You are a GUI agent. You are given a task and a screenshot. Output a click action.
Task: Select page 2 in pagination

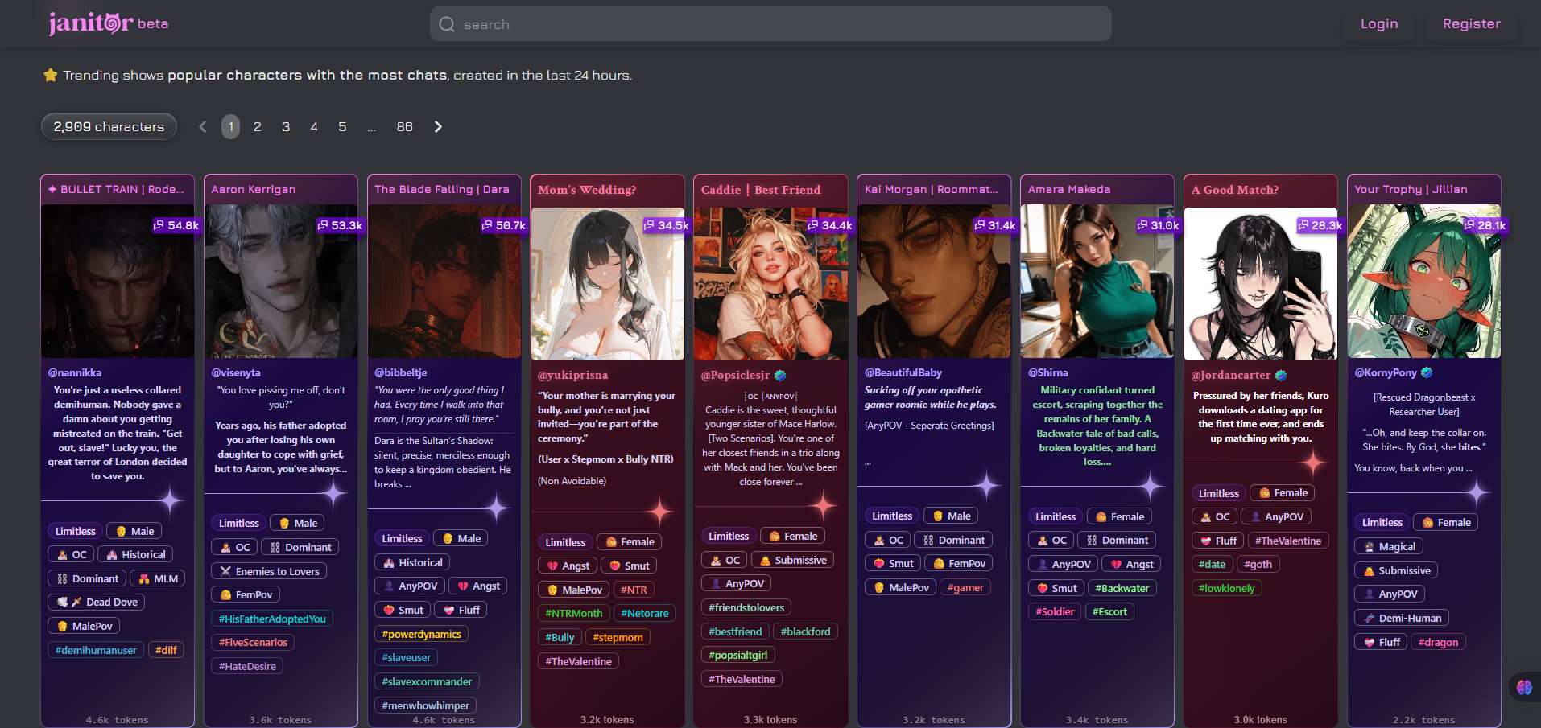pos(258,126)
